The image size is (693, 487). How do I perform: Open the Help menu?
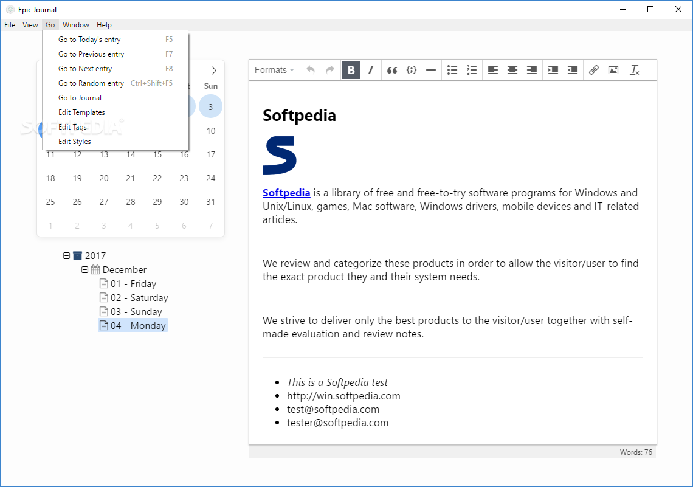105,25
